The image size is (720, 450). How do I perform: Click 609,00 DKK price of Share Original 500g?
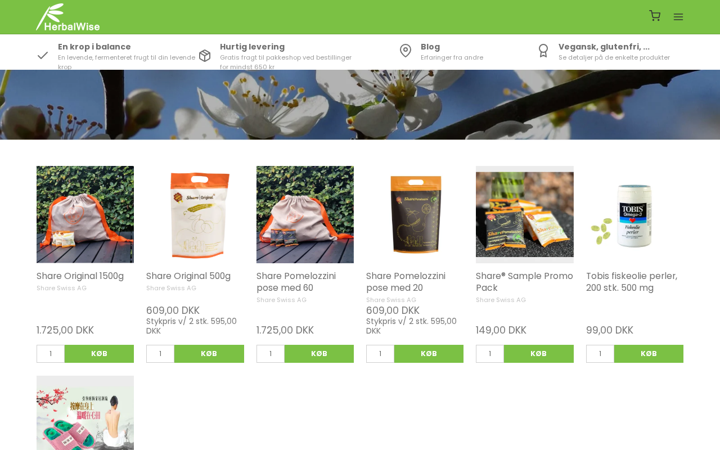tap(173, 310)
